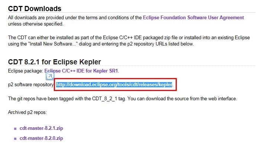
Task: Download cdt-master-8.2.0.zip archive
Action: [x=41, y=138]
